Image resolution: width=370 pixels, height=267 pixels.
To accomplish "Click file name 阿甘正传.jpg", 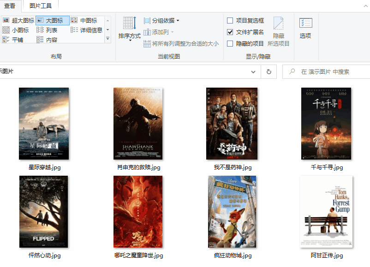I will click(x=327, y=255).
